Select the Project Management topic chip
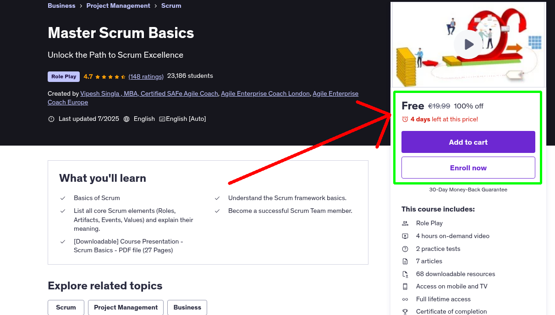Viewport: 555px width, 315px height. (x=126, y=307)
